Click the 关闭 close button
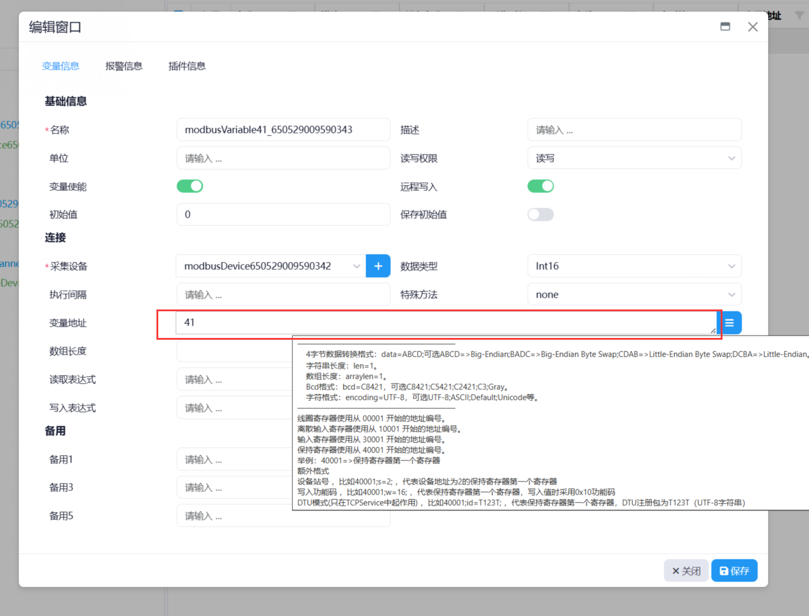 [x=686, y=570]
